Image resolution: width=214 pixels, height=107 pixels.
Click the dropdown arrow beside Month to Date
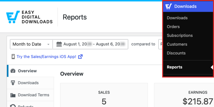pos(48,44)
